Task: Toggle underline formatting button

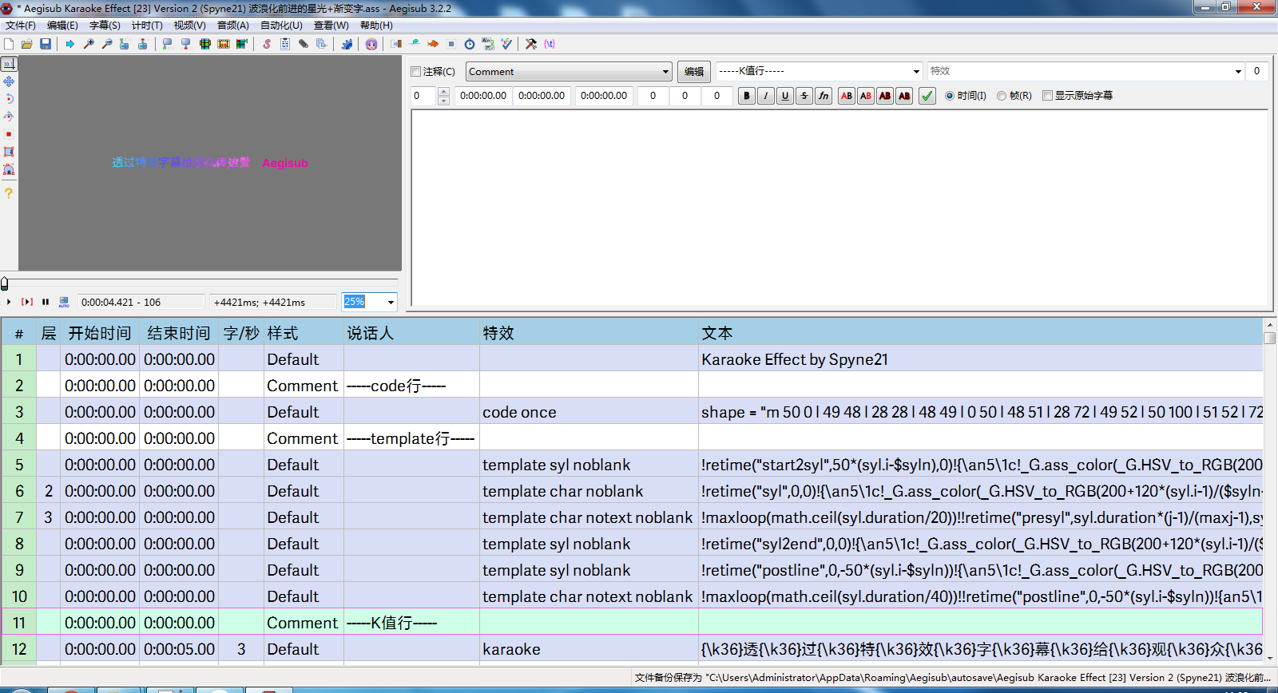Action: pyautogui.click(x=785, y=96)
